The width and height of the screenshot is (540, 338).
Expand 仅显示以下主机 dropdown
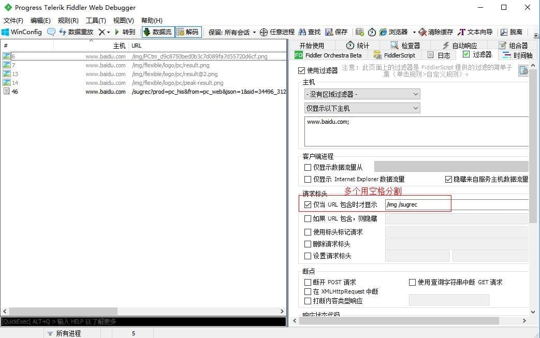click(x=362, y=108)
